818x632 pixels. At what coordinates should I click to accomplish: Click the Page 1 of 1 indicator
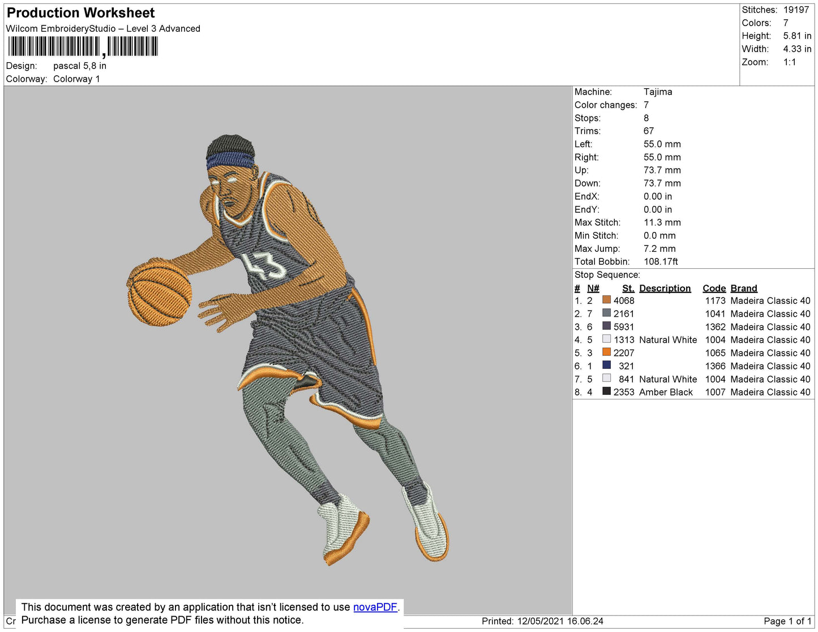[x=787, y=621]
